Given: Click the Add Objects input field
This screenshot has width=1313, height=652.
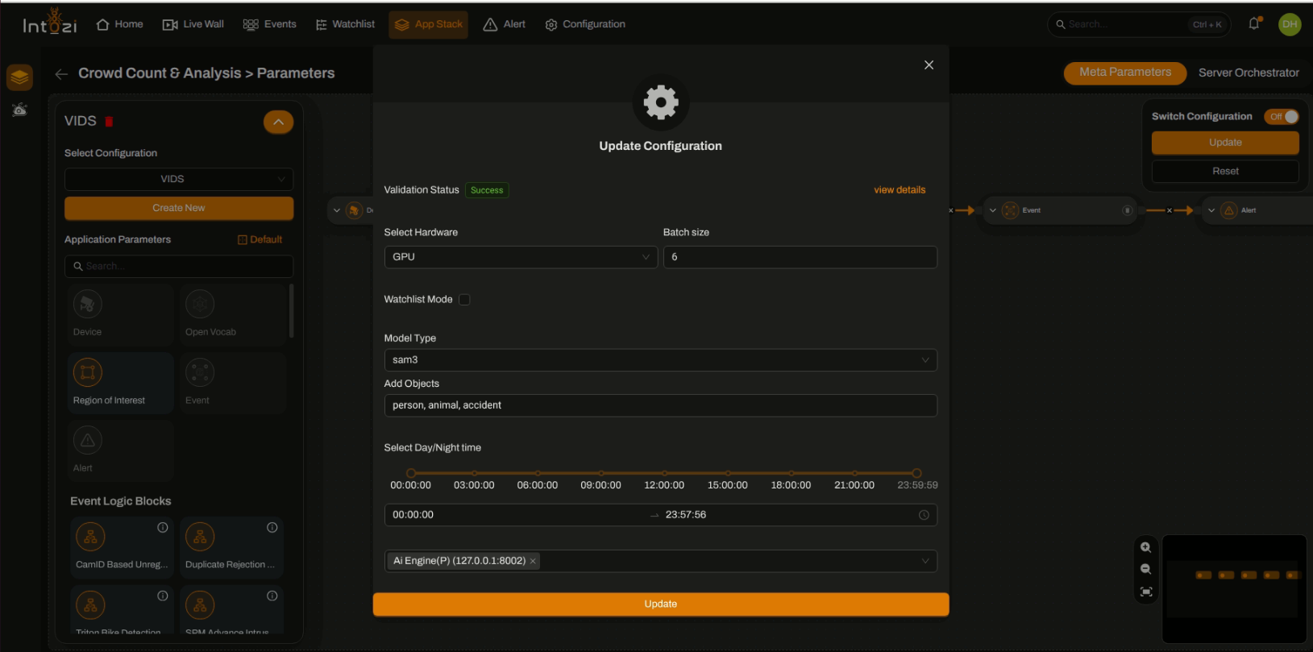Looking at the screenshot, I should pyautogui.click(x=660, y=405).
